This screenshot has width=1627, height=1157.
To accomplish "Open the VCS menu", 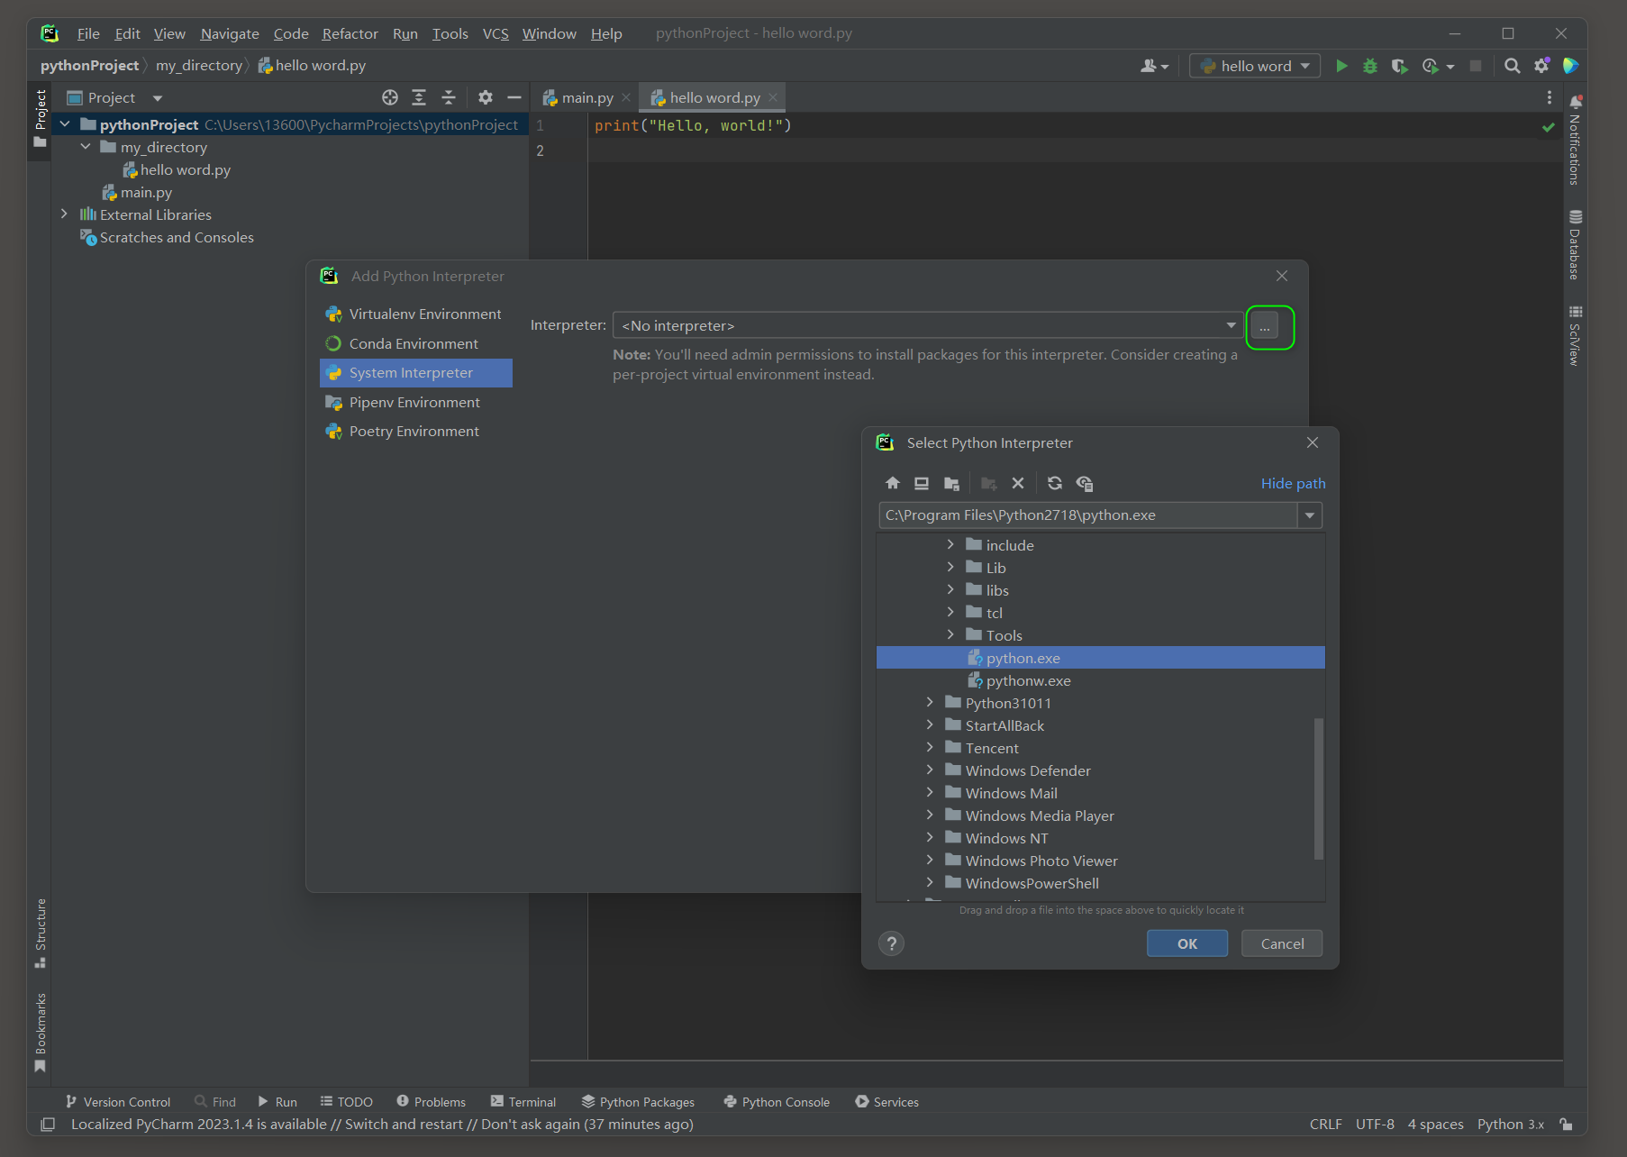I will (x=495, y=33).
